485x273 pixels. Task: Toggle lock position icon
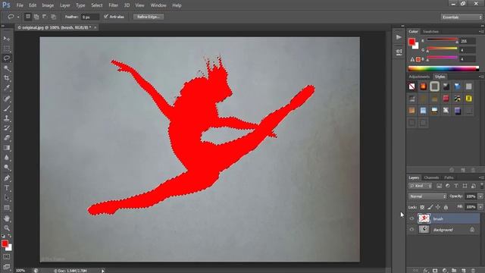click(438, 207)
